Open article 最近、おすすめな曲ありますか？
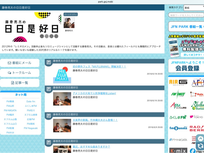 (91, 147)
